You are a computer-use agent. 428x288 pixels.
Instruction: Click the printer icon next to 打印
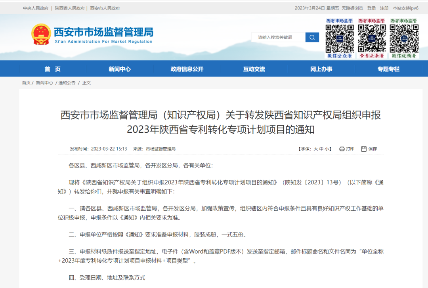[x=342, y=149]
